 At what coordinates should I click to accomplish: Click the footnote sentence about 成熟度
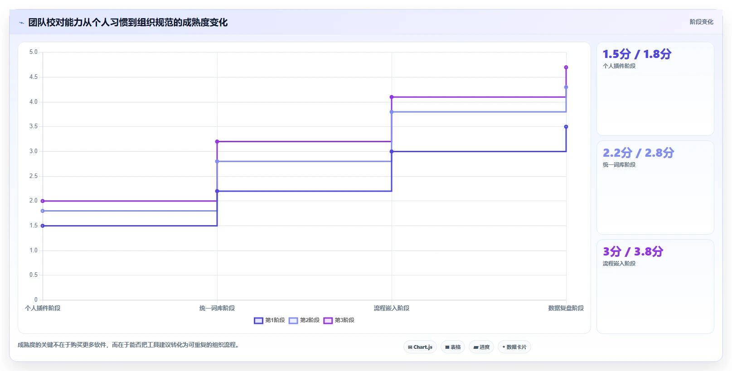128,345
